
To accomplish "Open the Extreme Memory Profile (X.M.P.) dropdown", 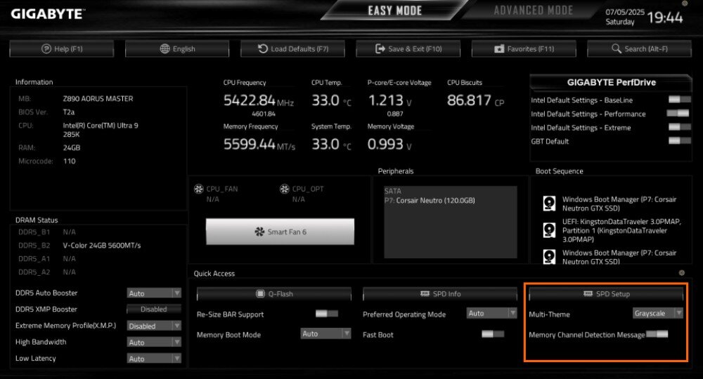I will point(154,326).
